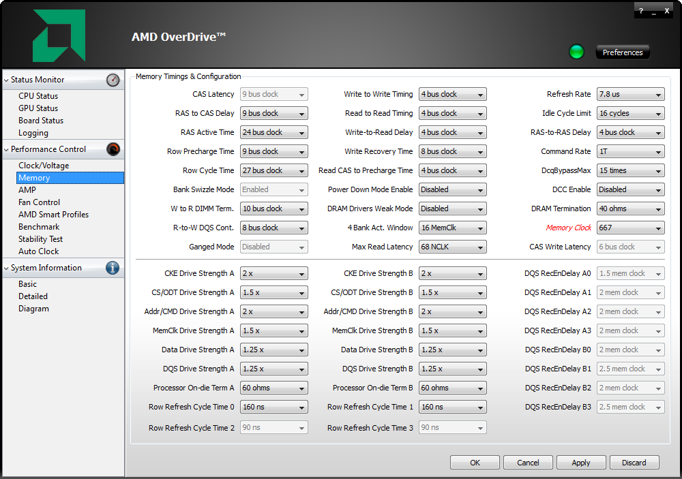Screen dimensions: 682x479
Task: Open DCC Enable dropdown
Action: click(x=631, y=189)
